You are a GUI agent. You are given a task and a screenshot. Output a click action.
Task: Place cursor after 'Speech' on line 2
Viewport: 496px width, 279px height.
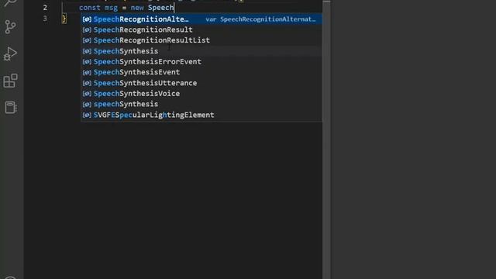pyautogui.click(x=174, y=8)
